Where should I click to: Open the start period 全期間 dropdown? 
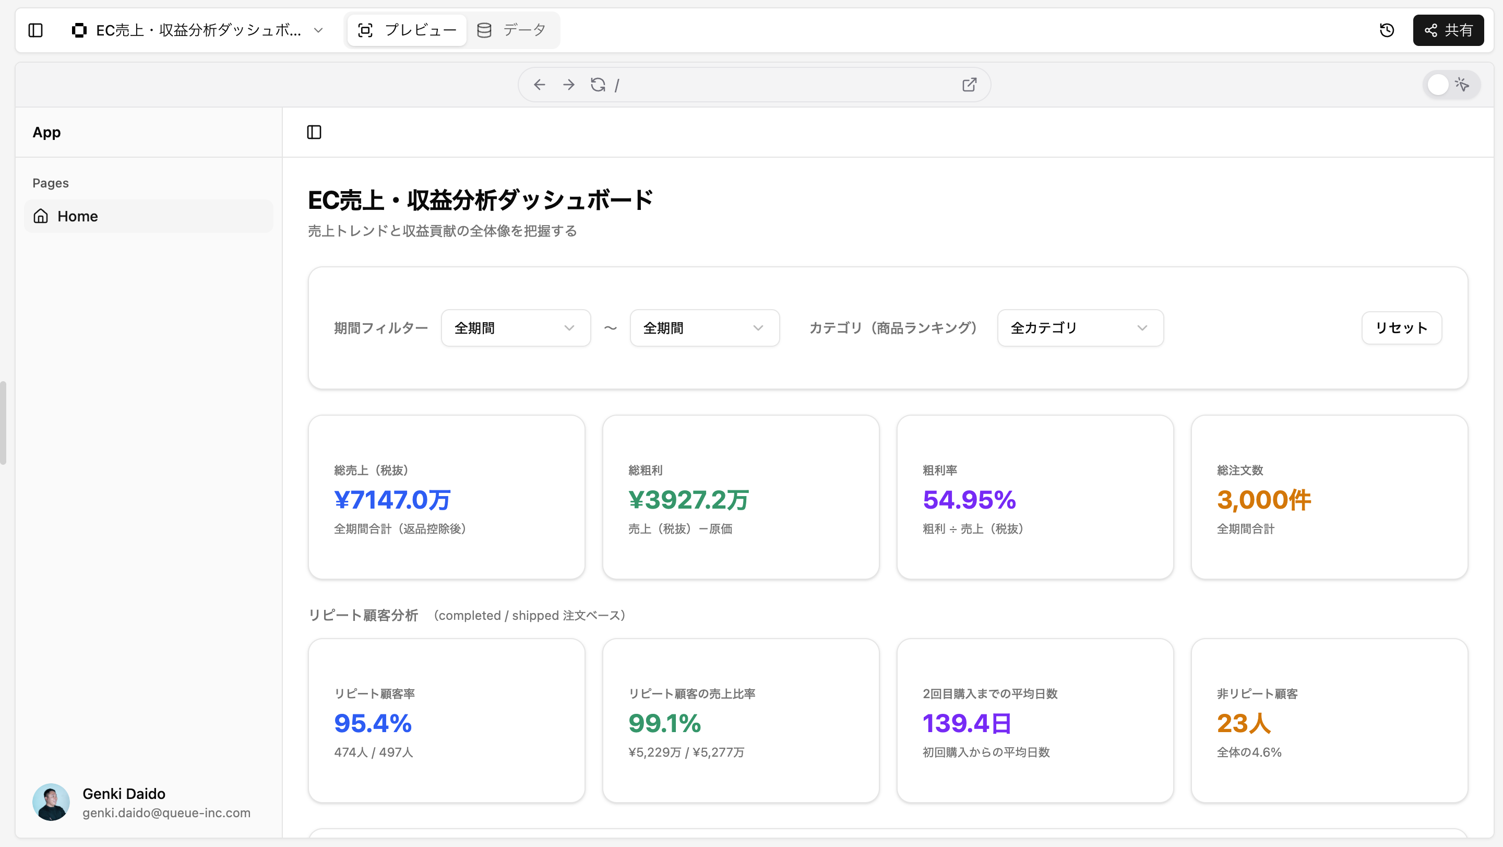point(515,328)
